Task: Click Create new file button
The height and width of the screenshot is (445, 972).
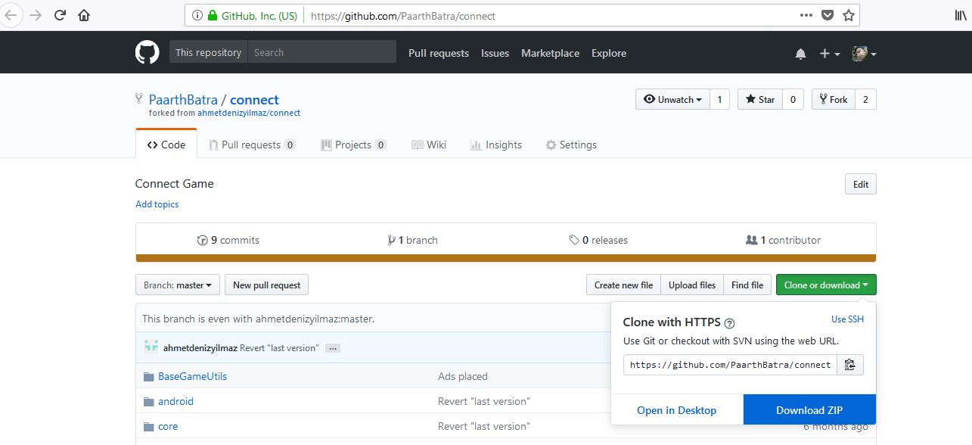Action: coord(623,285)
